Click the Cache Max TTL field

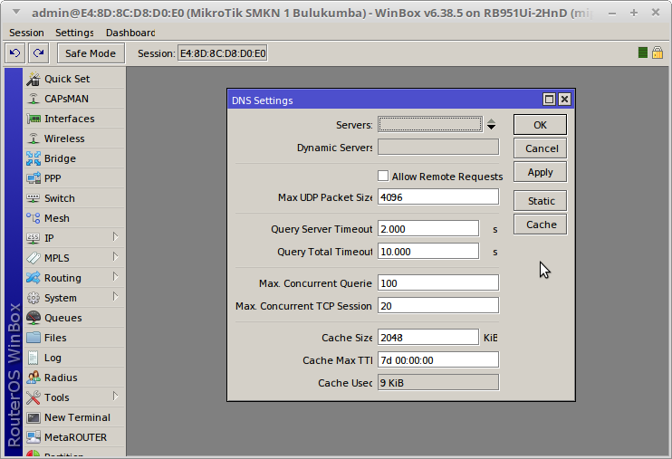click(438, 360)
